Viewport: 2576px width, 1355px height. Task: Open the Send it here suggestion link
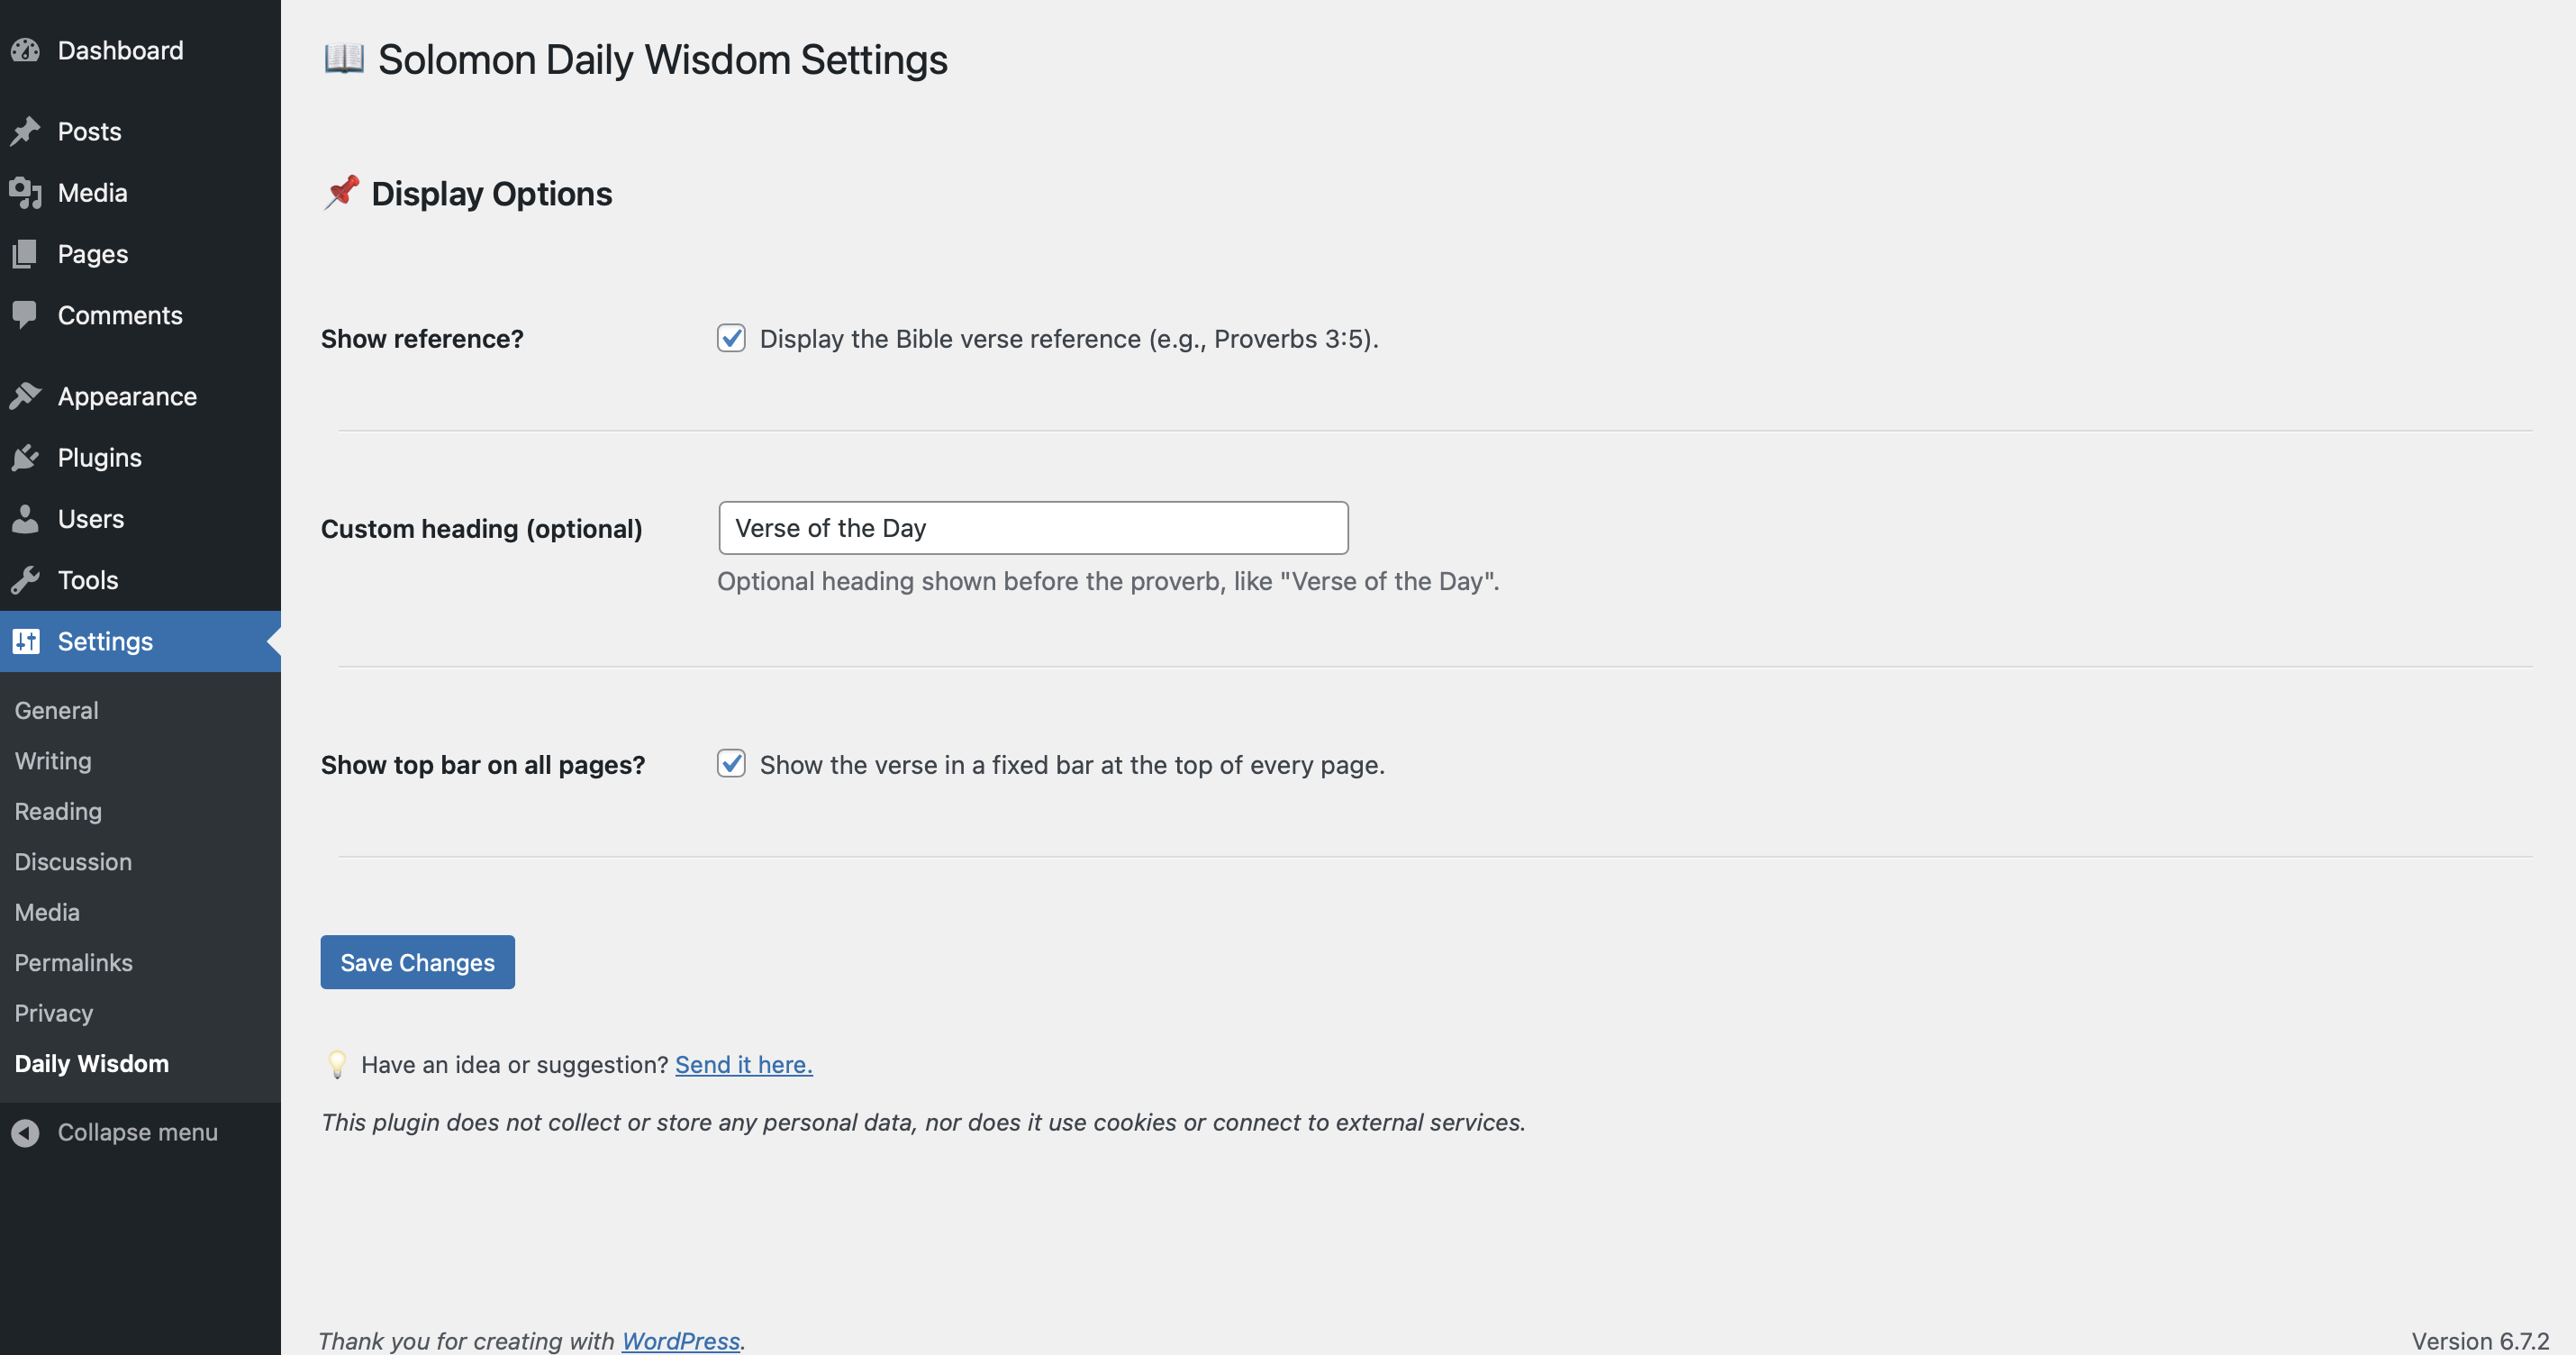click(743, 1064)
